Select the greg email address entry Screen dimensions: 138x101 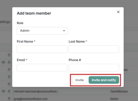pyautogui.click(x=31, y=99)
